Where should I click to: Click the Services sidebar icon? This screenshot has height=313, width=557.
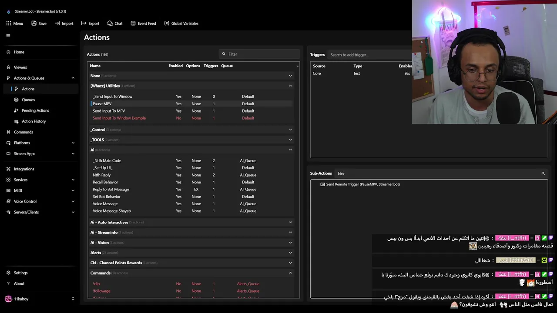point(8,180)
